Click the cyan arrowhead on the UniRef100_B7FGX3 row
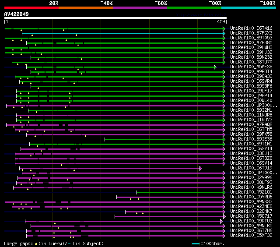Image resolution: width=280 pixels, height=247 pixels. pyautogui.click(x=224, y=33)
